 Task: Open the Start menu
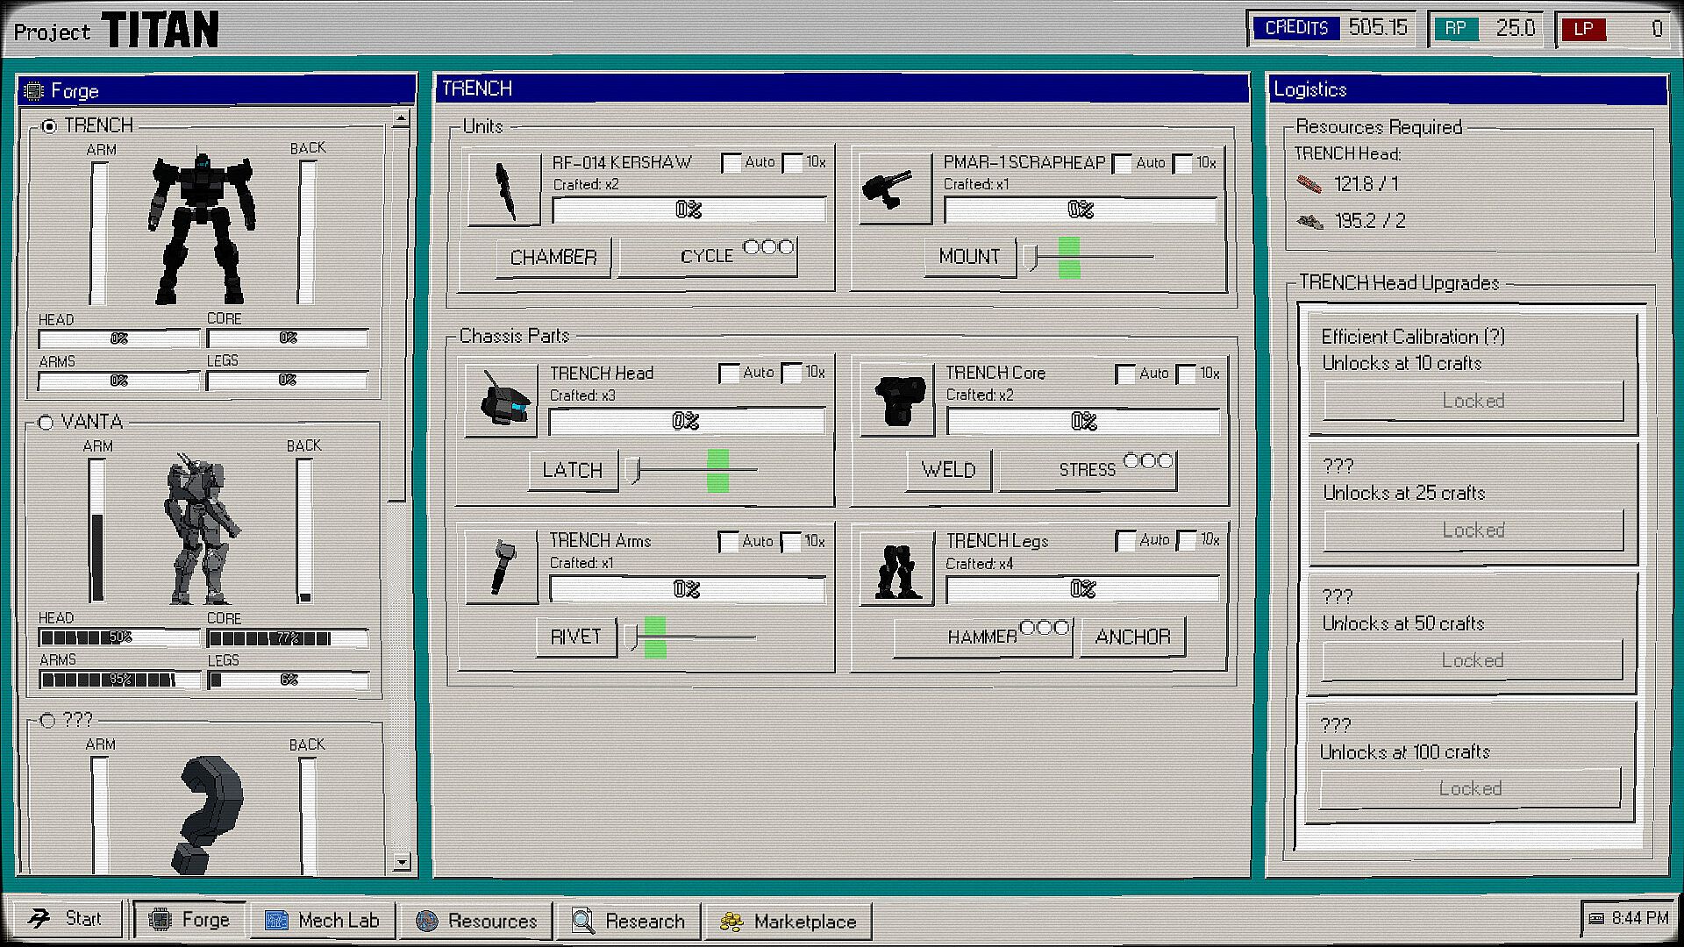point(64,919)
